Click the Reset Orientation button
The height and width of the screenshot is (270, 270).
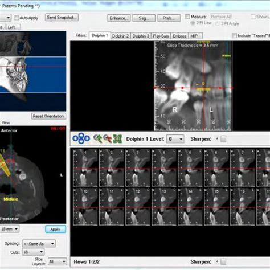[48, 116]
